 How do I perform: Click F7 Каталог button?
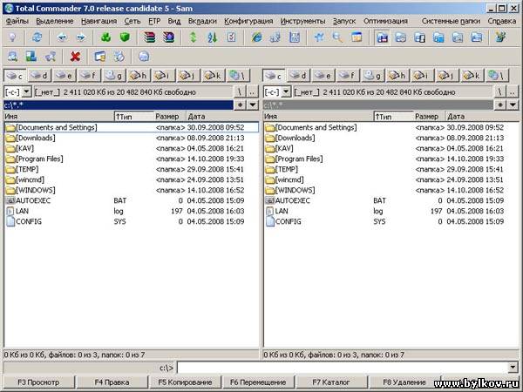pos(331,382)
